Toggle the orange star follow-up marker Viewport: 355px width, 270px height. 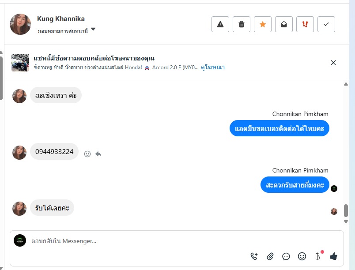pyautogui.click(x=263, y=24)
